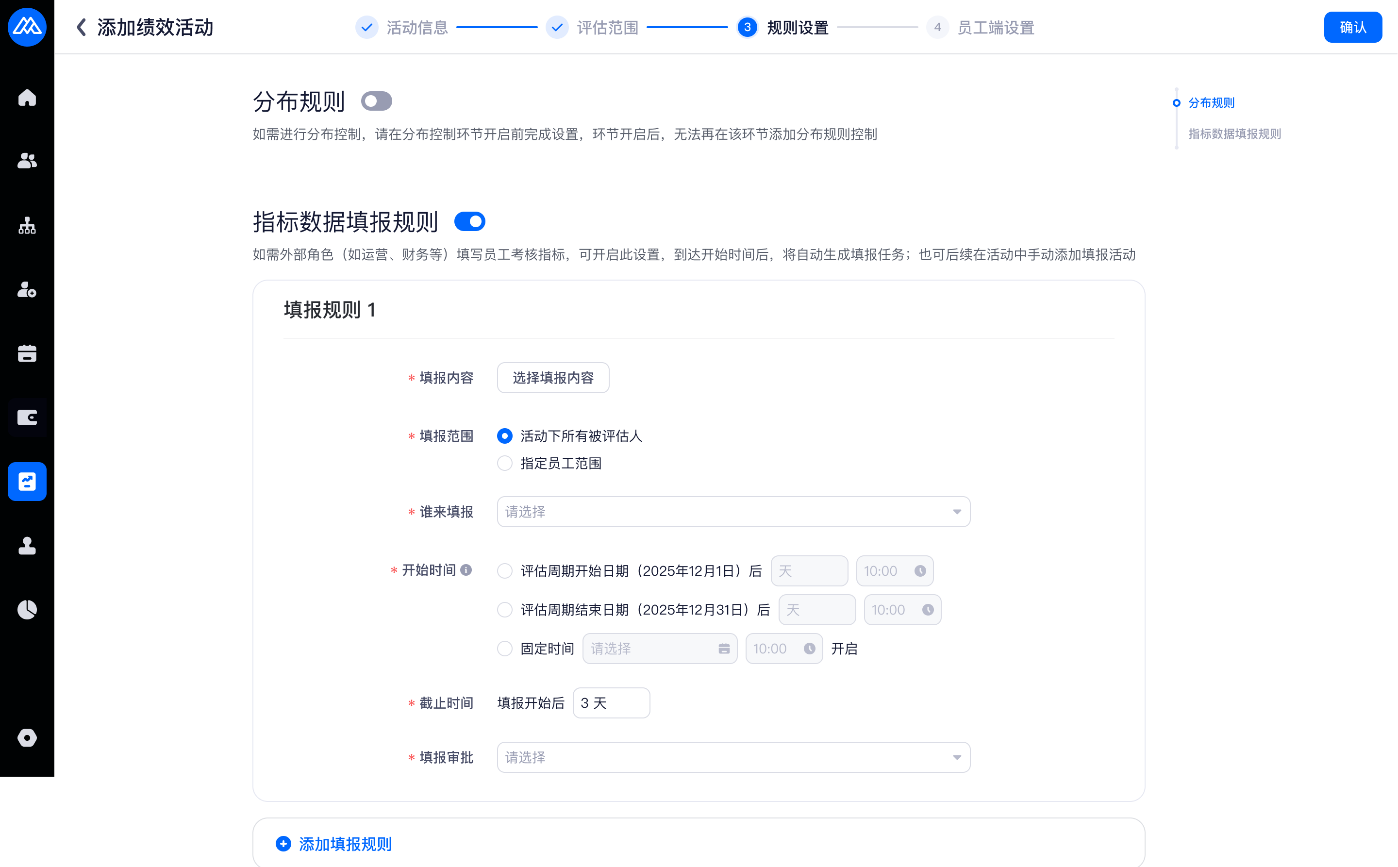Click the back arrow beside 添加绩效活动
Viewport: 1398px width, 867px height.
(x=82, y=27)
